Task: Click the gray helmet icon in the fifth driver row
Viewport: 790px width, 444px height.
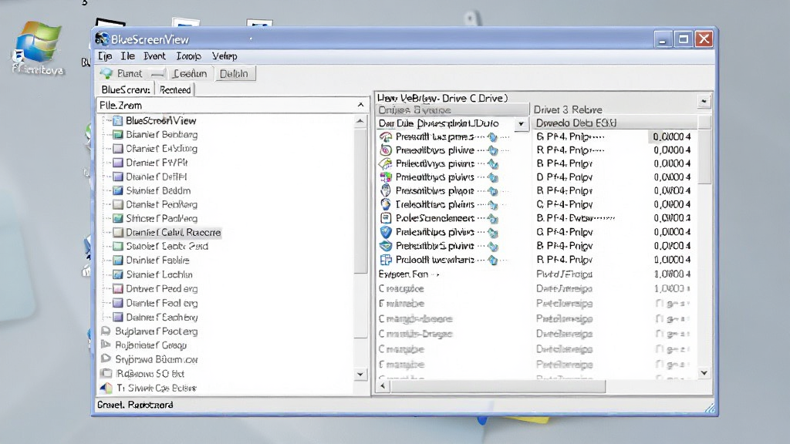Action: (x=386, y=191)
